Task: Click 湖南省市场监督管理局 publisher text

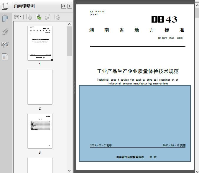Action: [x=130, y=157]
